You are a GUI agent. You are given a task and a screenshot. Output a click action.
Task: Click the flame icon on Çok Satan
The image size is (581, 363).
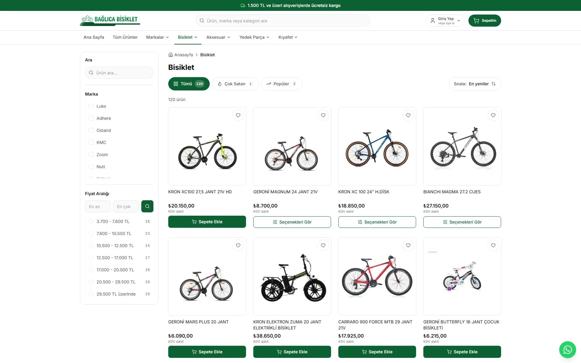(x=220, y=84)
